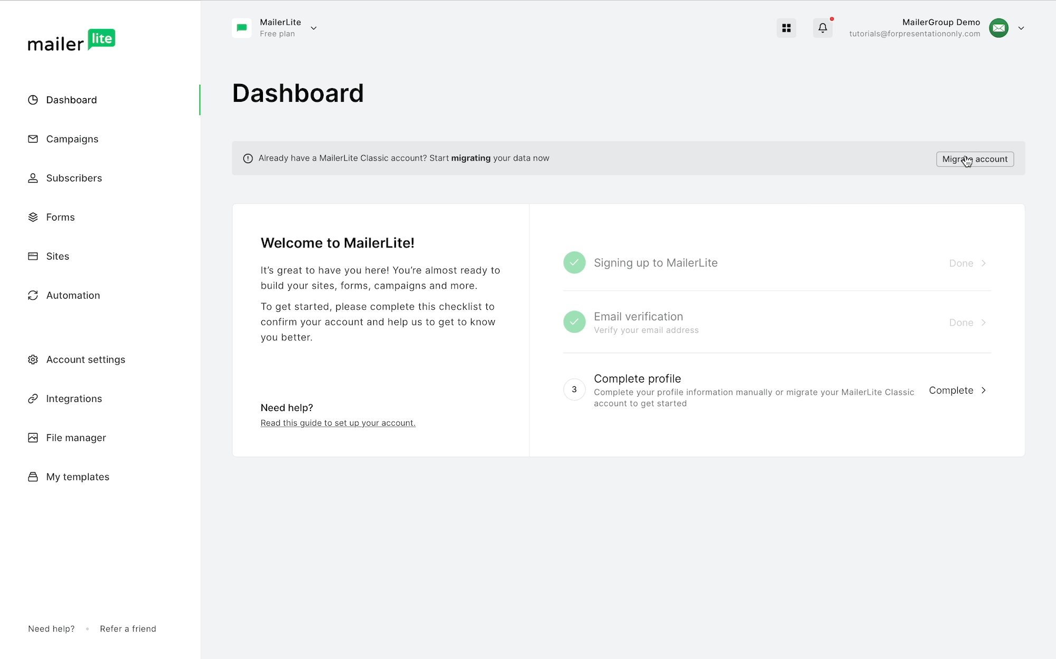The image size is (1056, 659).
Task: Click the Campaigns envelope icon
Action: coord(33,139)
